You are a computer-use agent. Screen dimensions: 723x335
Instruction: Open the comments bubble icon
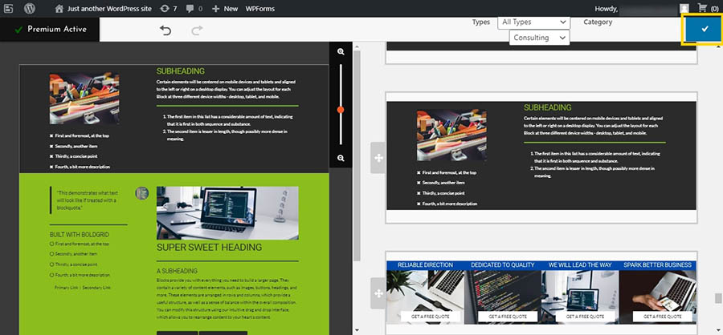193,8
